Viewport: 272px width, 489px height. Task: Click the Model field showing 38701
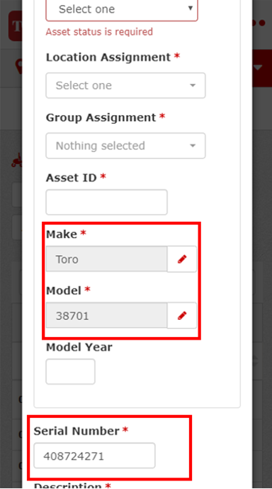tap(106, 316)
